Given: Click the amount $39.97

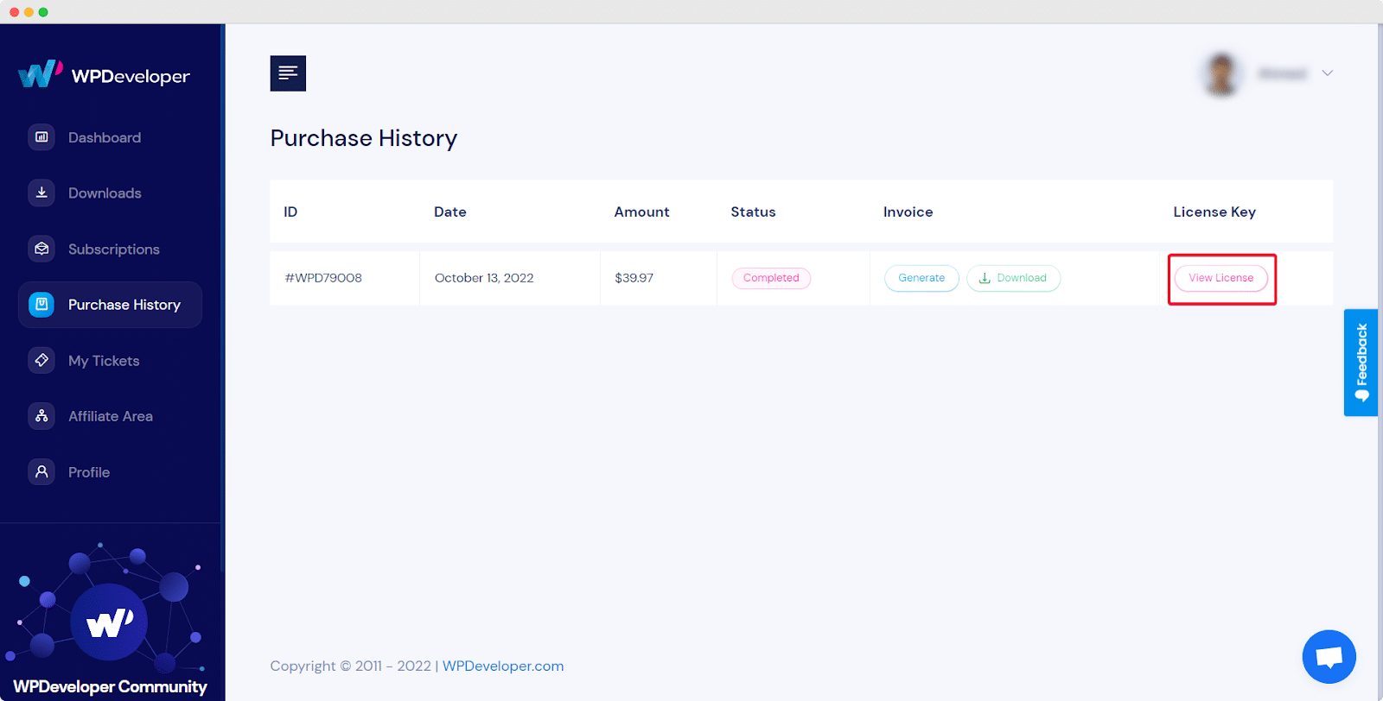Looking at the screenshot, I should (634, 278).
